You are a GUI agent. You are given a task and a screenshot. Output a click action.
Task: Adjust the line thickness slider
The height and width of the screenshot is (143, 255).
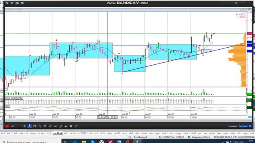[x=18, y=126]
